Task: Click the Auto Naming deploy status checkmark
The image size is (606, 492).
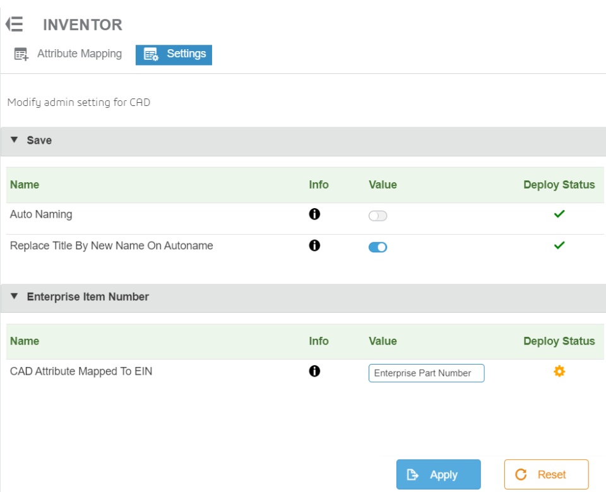Action: click(x=559, y=214)
